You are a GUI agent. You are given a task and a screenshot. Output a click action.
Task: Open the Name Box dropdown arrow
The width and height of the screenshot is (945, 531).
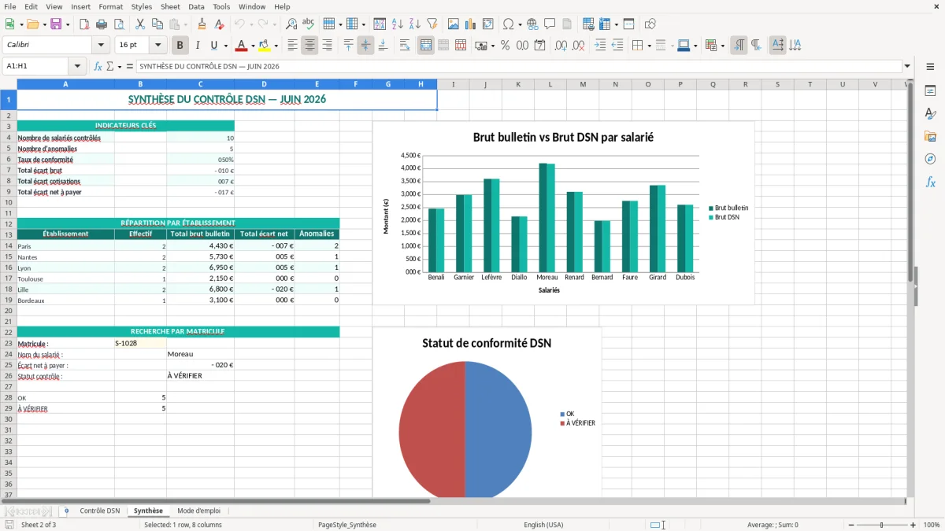(77, 66)
